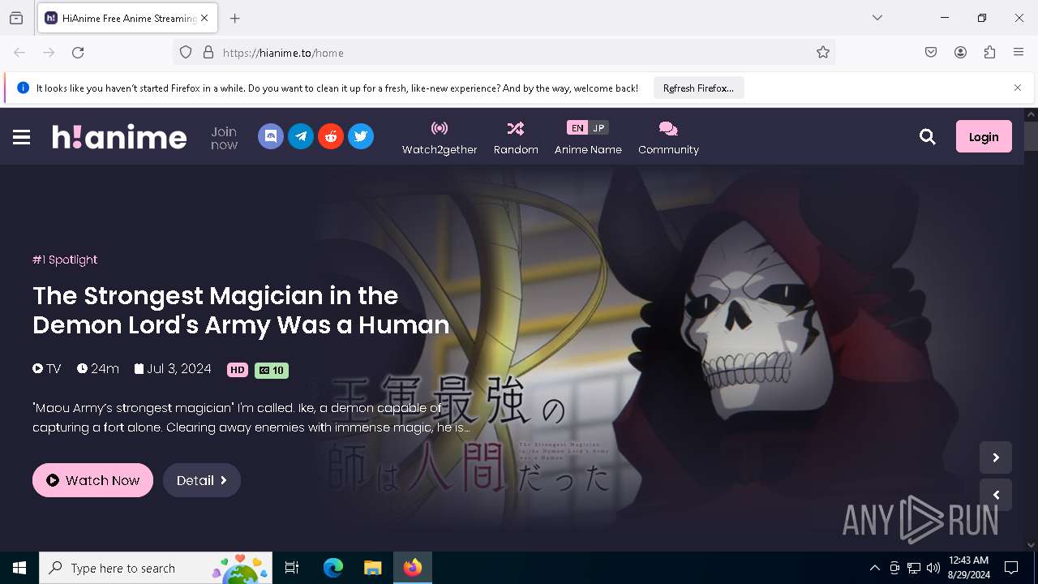Open the Firefox account icon
This screenshot has height=584, width=1038.
[960, 53]
